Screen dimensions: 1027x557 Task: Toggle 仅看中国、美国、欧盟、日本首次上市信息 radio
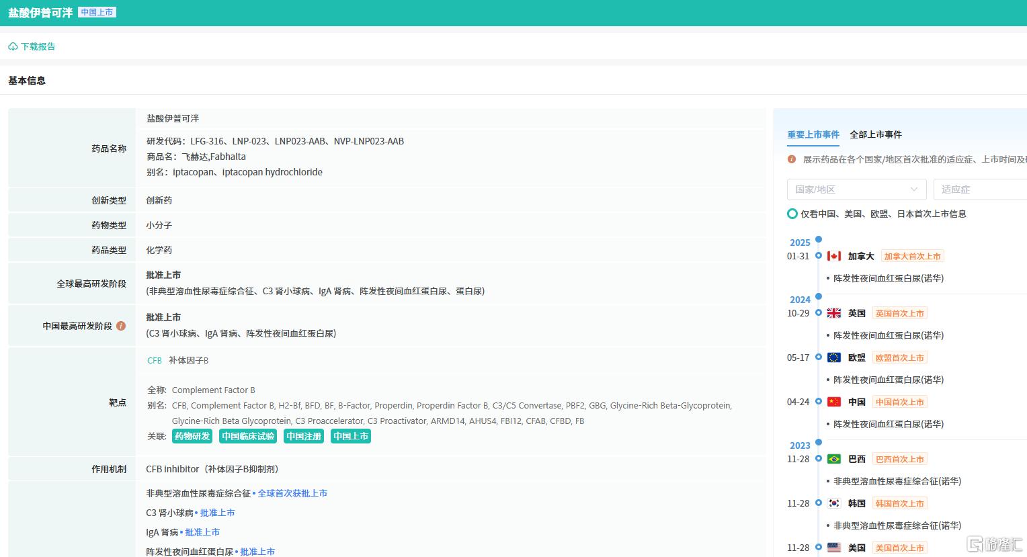pyautogui.click(x=792, y=214)
